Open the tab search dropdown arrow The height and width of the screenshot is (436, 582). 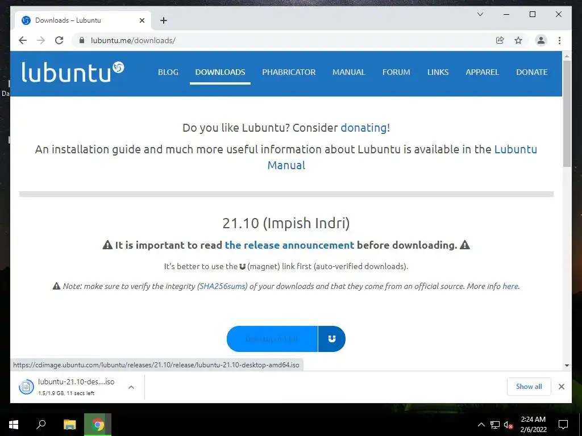click(x=480, y=14)
